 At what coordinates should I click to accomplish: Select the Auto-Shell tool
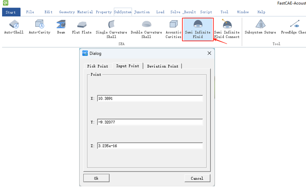[x=14, y=27]
